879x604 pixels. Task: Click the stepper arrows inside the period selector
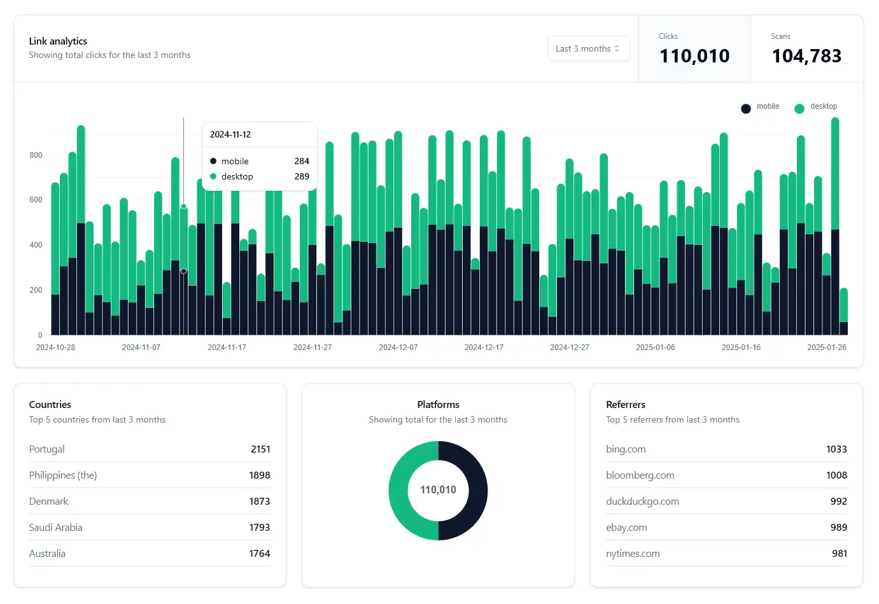617,48
